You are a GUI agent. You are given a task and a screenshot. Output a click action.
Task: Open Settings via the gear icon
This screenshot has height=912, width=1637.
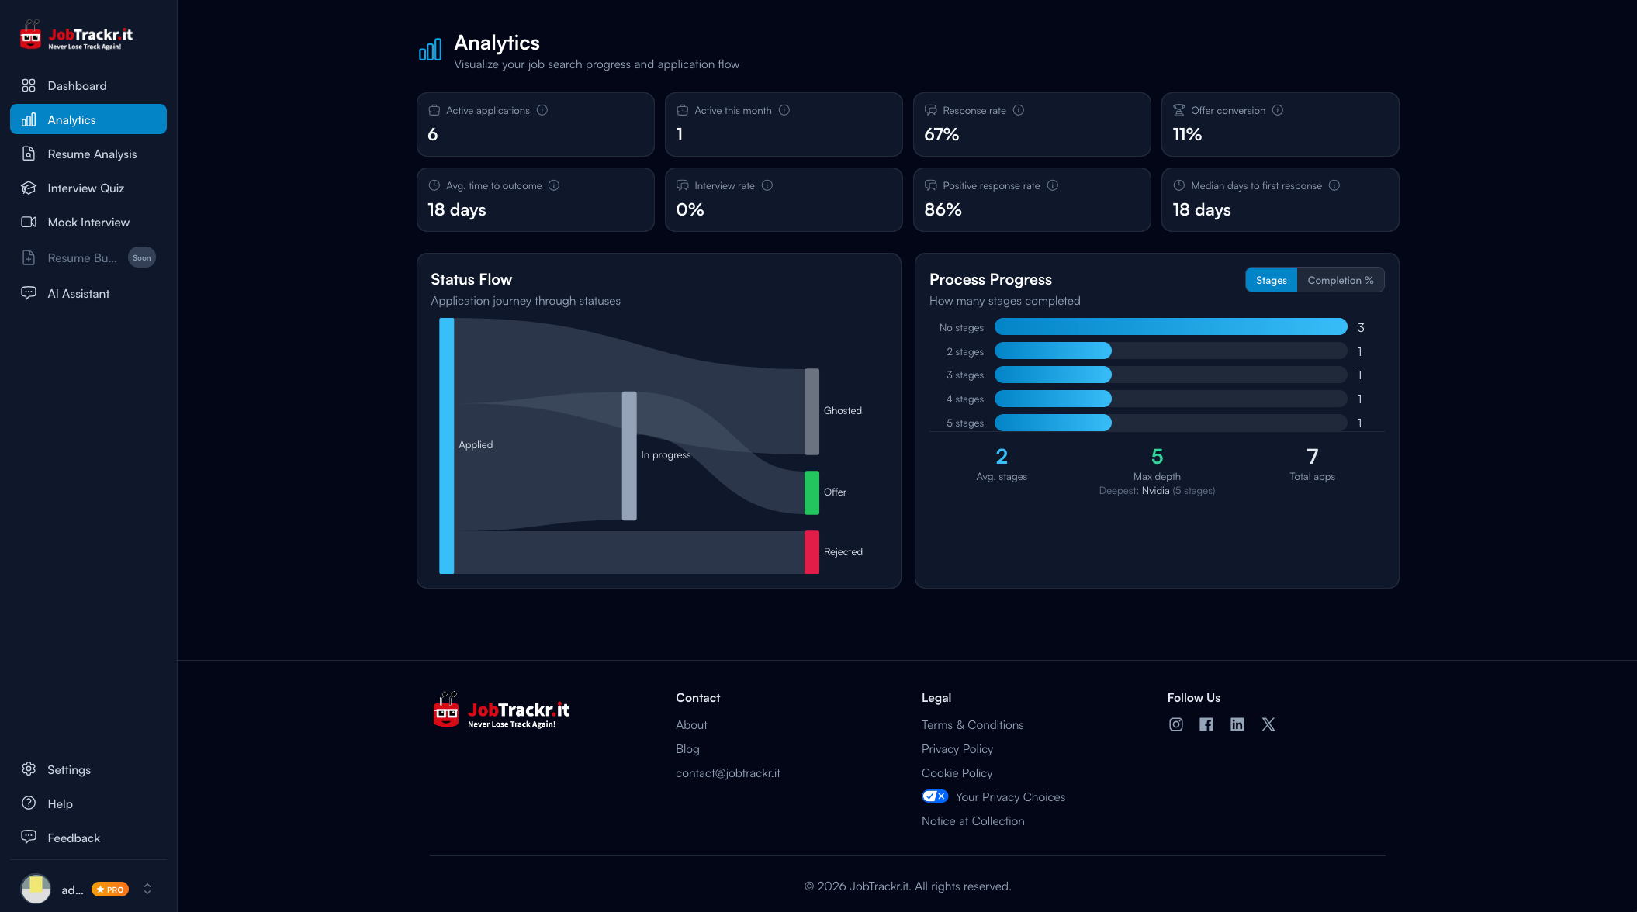coord(28,769)
